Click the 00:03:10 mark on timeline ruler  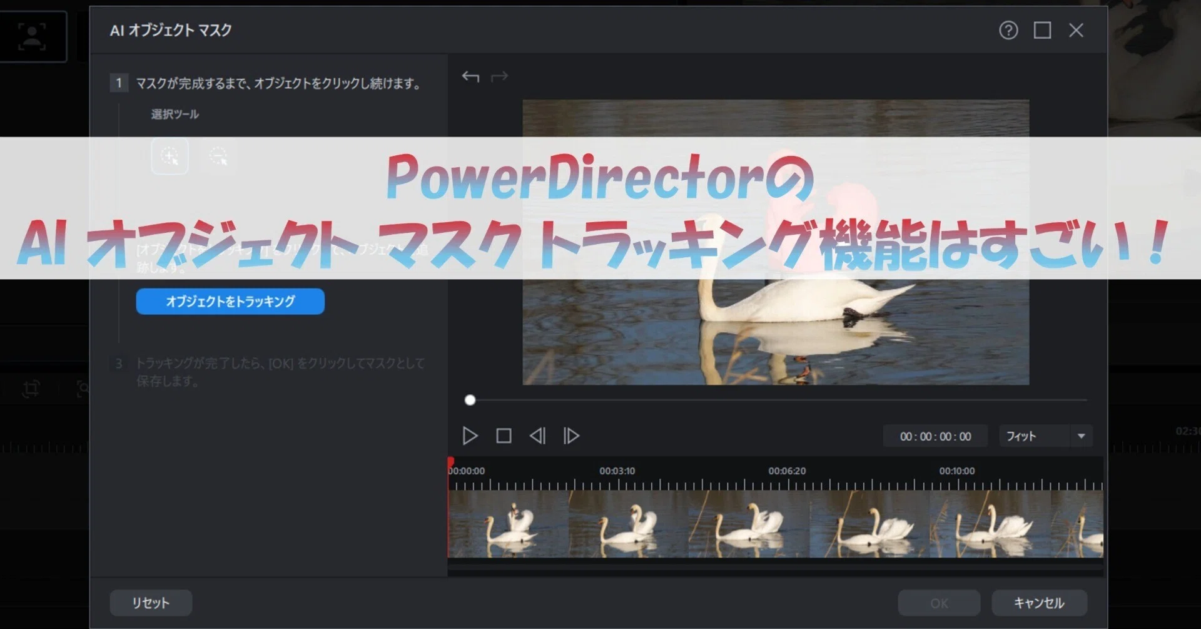[x=617, y=471]
